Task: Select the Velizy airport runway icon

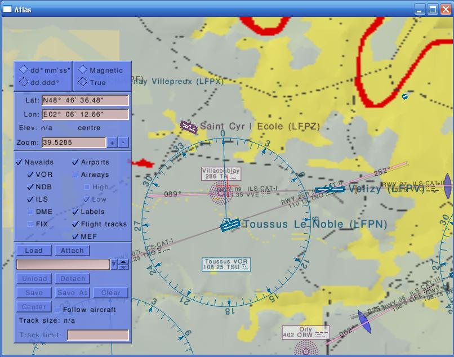Action: (330, 190)
